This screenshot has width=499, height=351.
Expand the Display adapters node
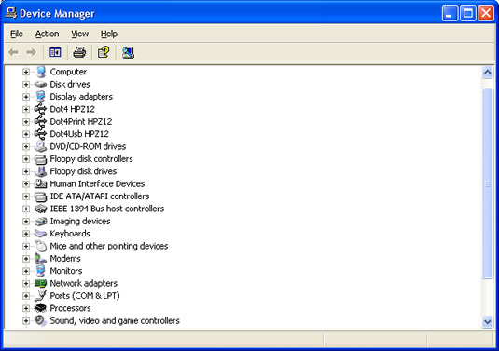[26, 97]
